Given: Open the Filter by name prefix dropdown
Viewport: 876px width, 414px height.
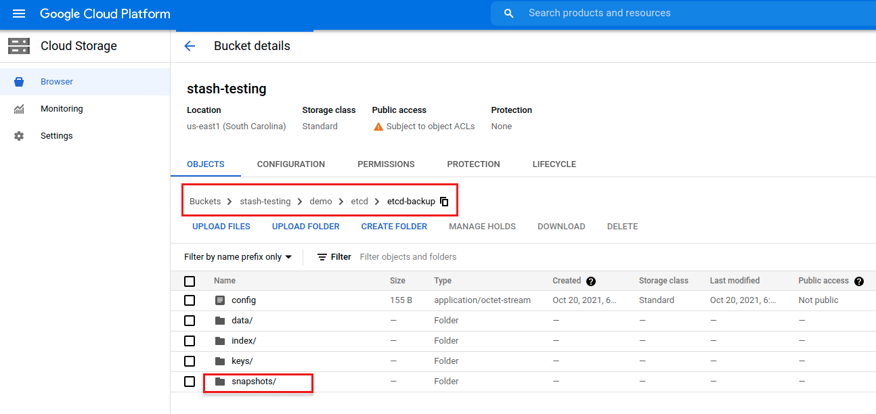Looking at the screenshot, I should coord(238,257).
